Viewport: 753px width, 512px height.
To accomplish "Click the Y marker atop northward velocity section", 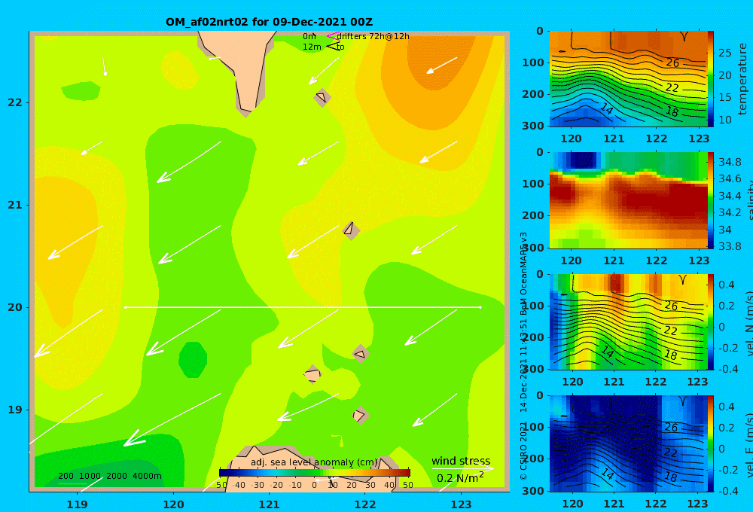I will click(x=682, y=279).
